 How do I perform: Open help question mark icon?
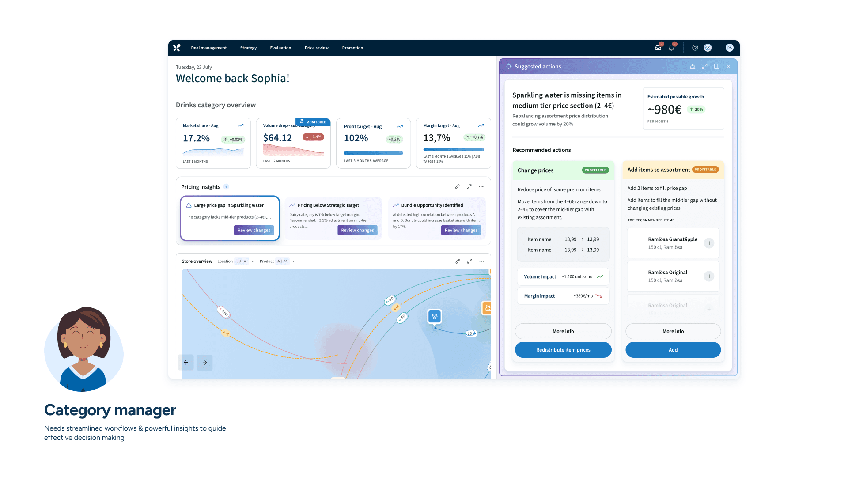point(695,48)
